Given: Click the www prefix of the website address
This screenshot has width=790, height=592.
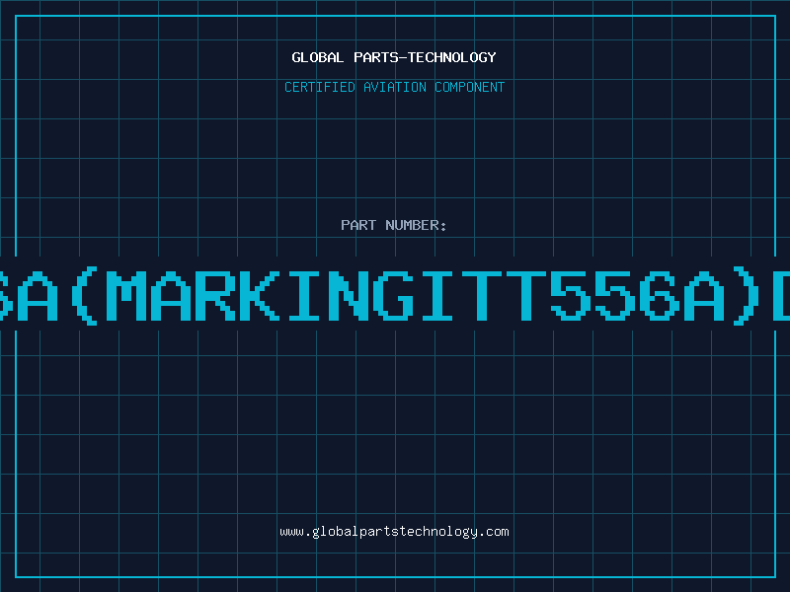Looking at the screenshot, I should 291,532.
